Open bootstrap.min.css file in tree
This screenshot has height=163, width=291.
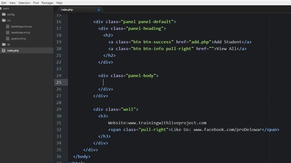coord(21,26)
